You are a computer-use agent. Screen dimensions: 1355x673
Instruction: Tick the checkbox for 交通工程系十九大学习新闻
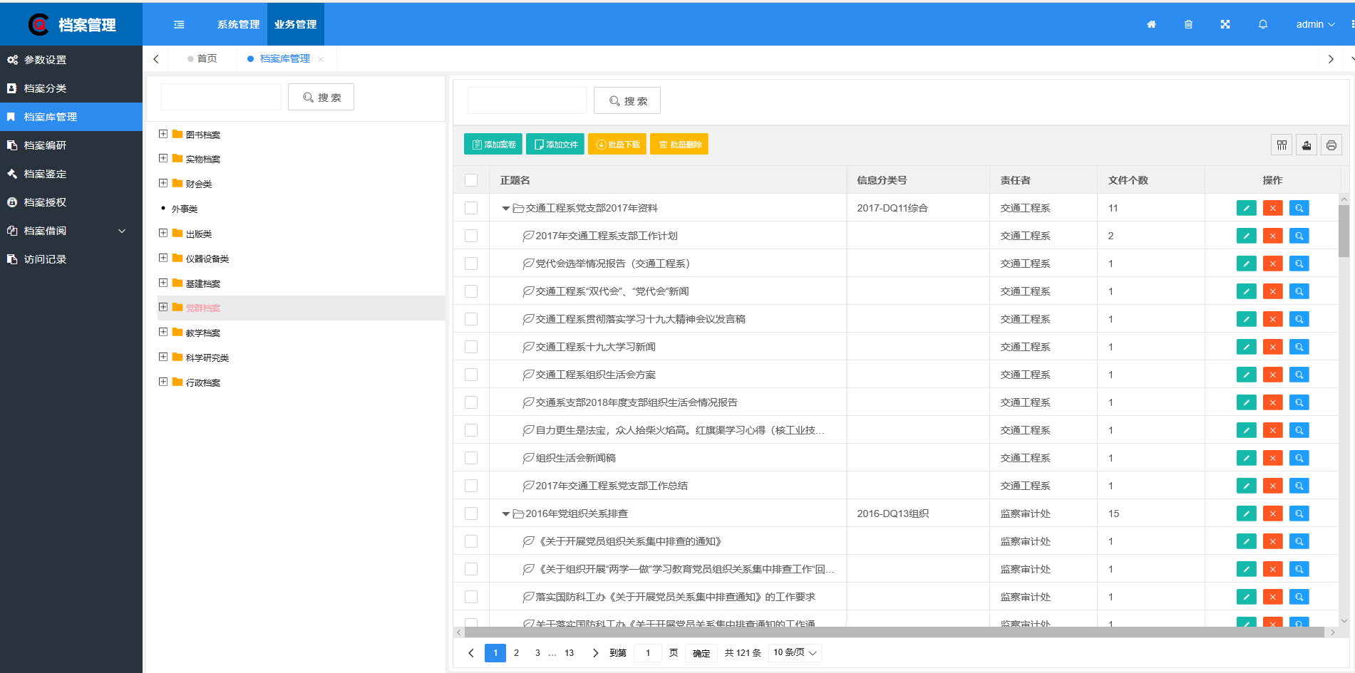pyautogui.click(x=470, y=346)
